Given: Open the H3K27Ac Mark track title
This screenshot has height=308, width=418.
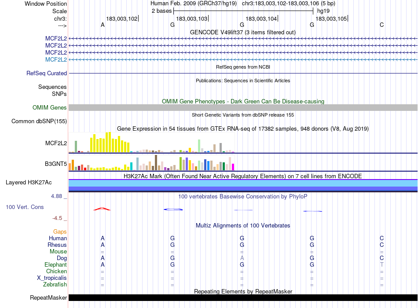Looking at the screenshot, I should (x=243, y=176).
